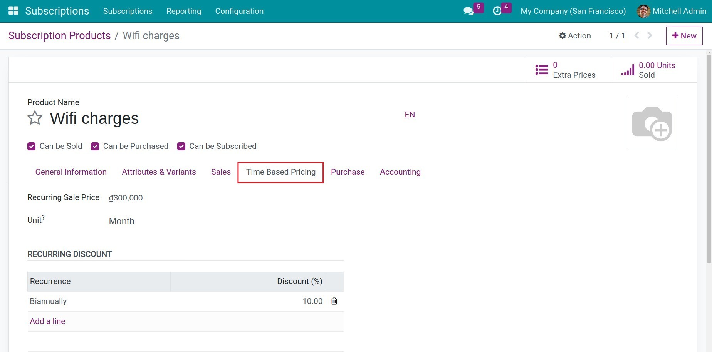Viewport: 712px width, 352px height.
Task: Open the Mitchell Admin user menu
Action: [672, 11]
